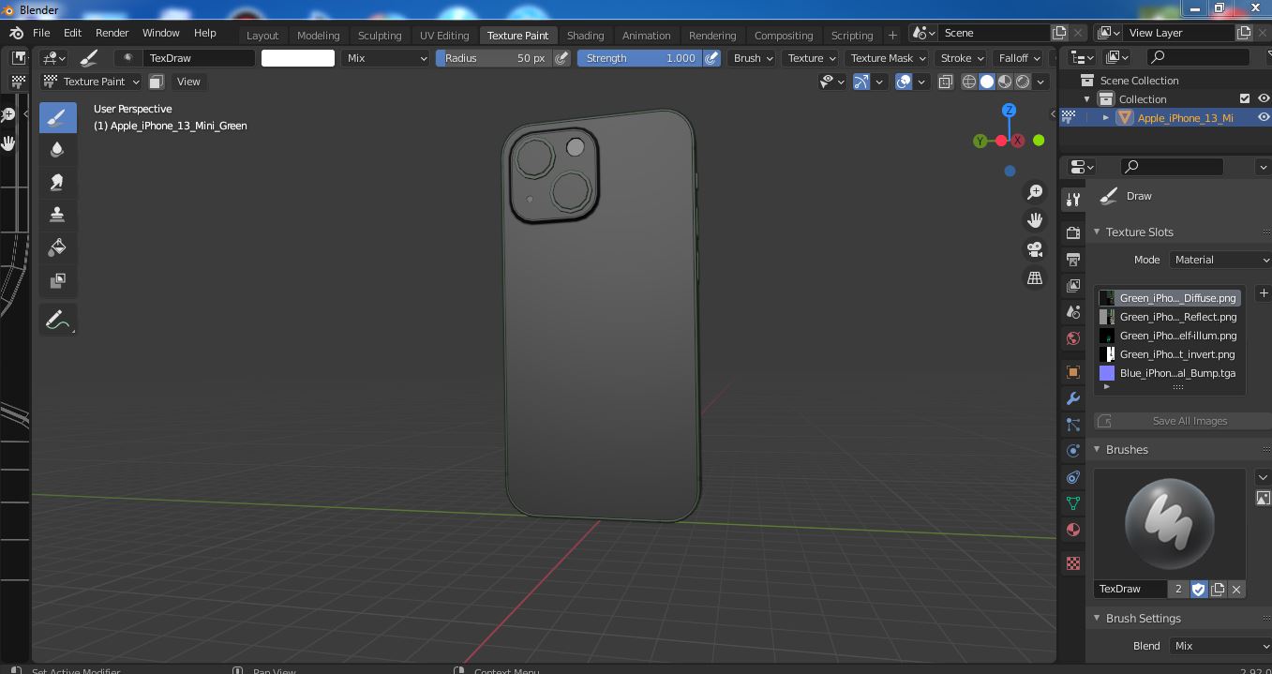Select the Annotate tool

(x=57, y=320)
